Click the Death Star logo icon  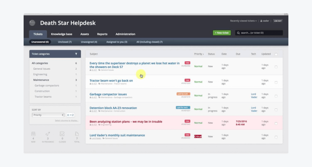32,23
